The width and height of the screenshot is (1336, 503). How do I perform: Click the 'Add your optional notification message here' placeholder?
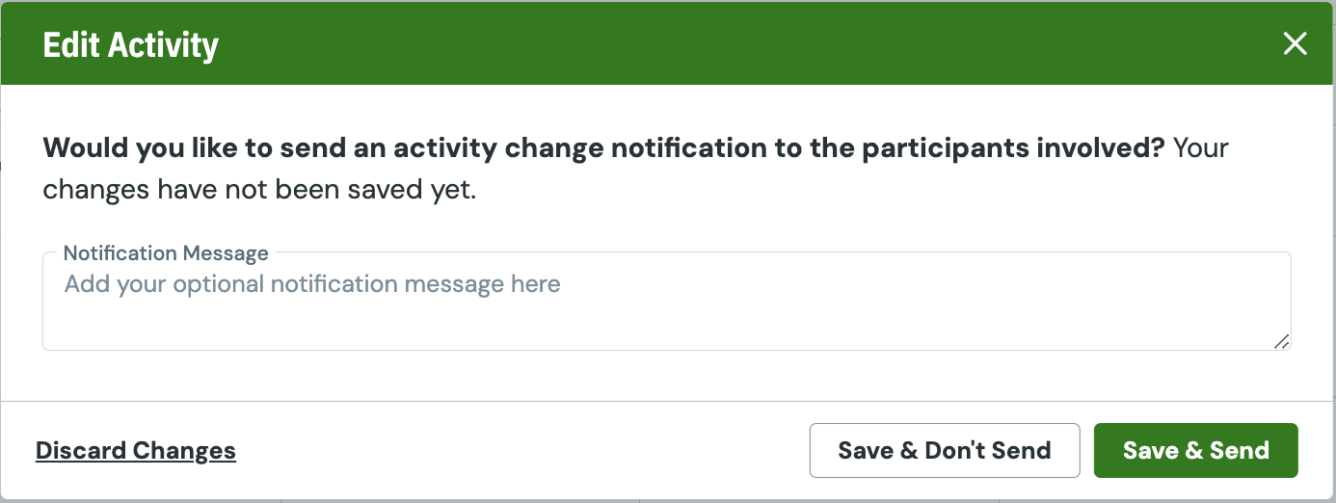click(x=312, y=284)
